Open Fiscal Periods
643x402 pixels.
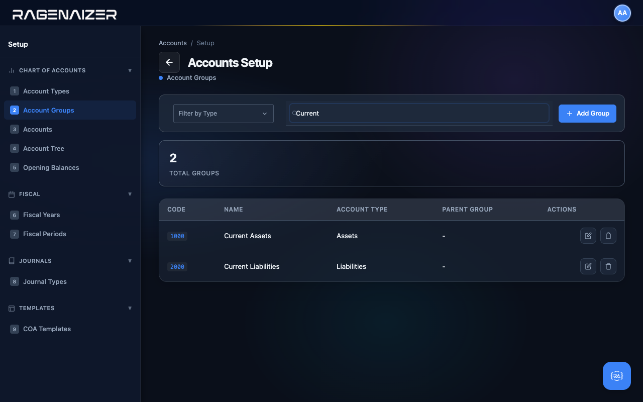click(70, 234)
